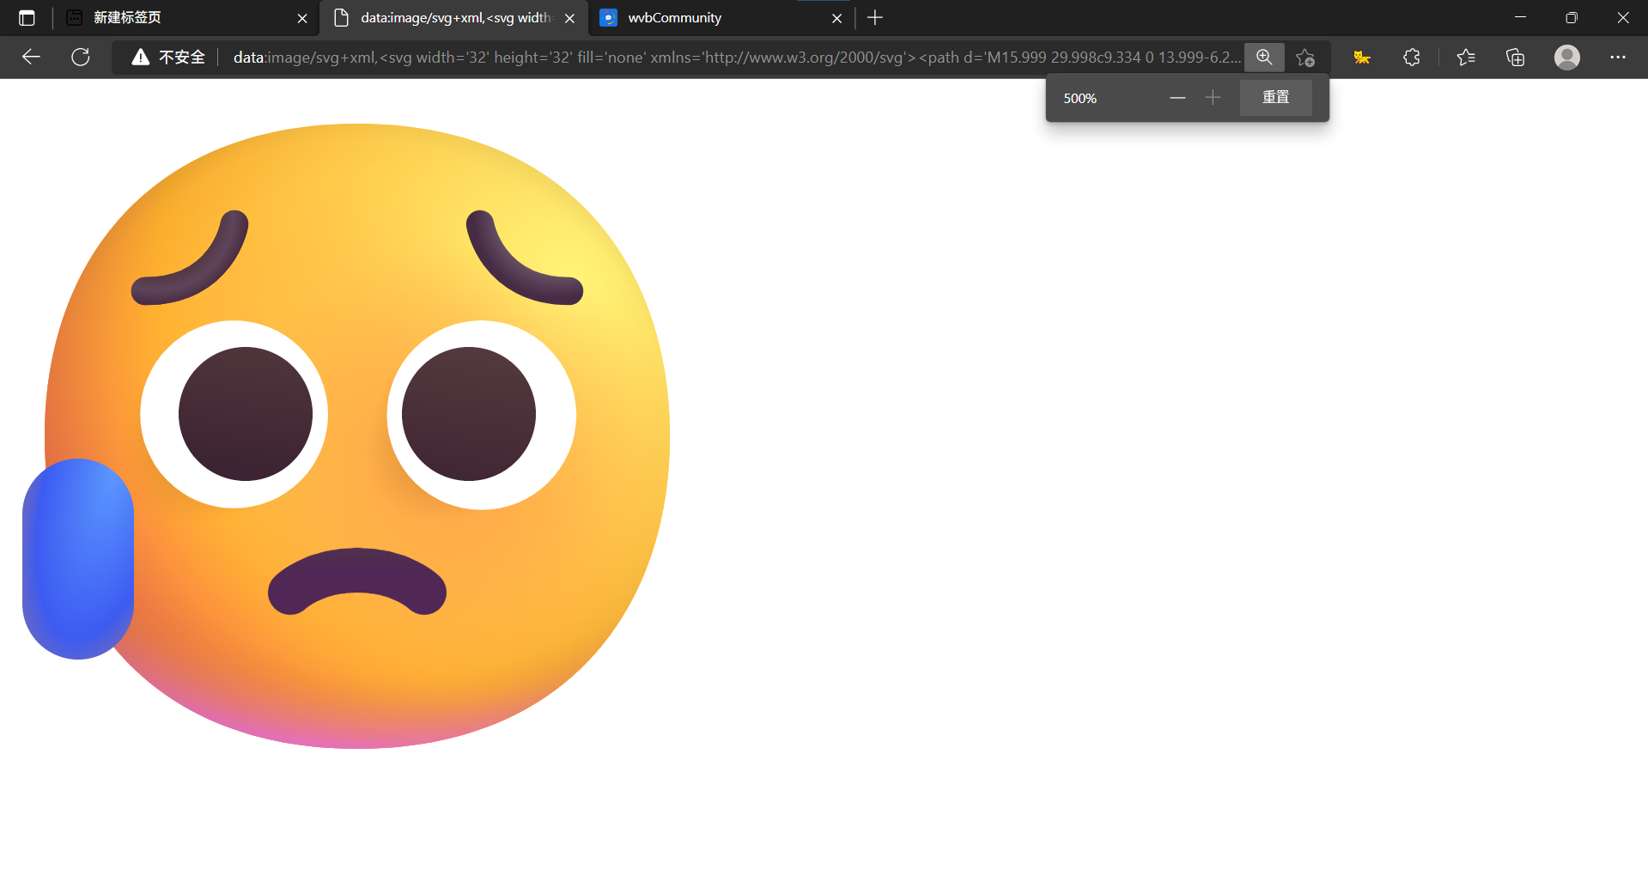Focus the address bar URL field
The width and height of the screenshot is (1648, 882).
pyautogui.click(x=736, y=58)
